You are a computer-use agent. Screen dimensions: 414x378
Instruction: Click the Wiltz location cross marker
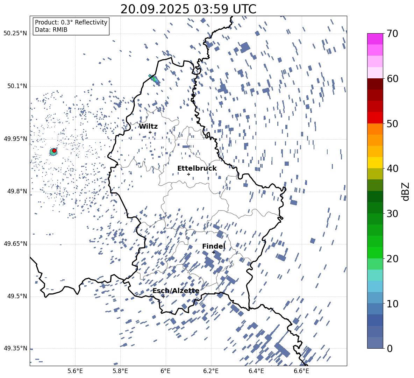tap(150, 132)
